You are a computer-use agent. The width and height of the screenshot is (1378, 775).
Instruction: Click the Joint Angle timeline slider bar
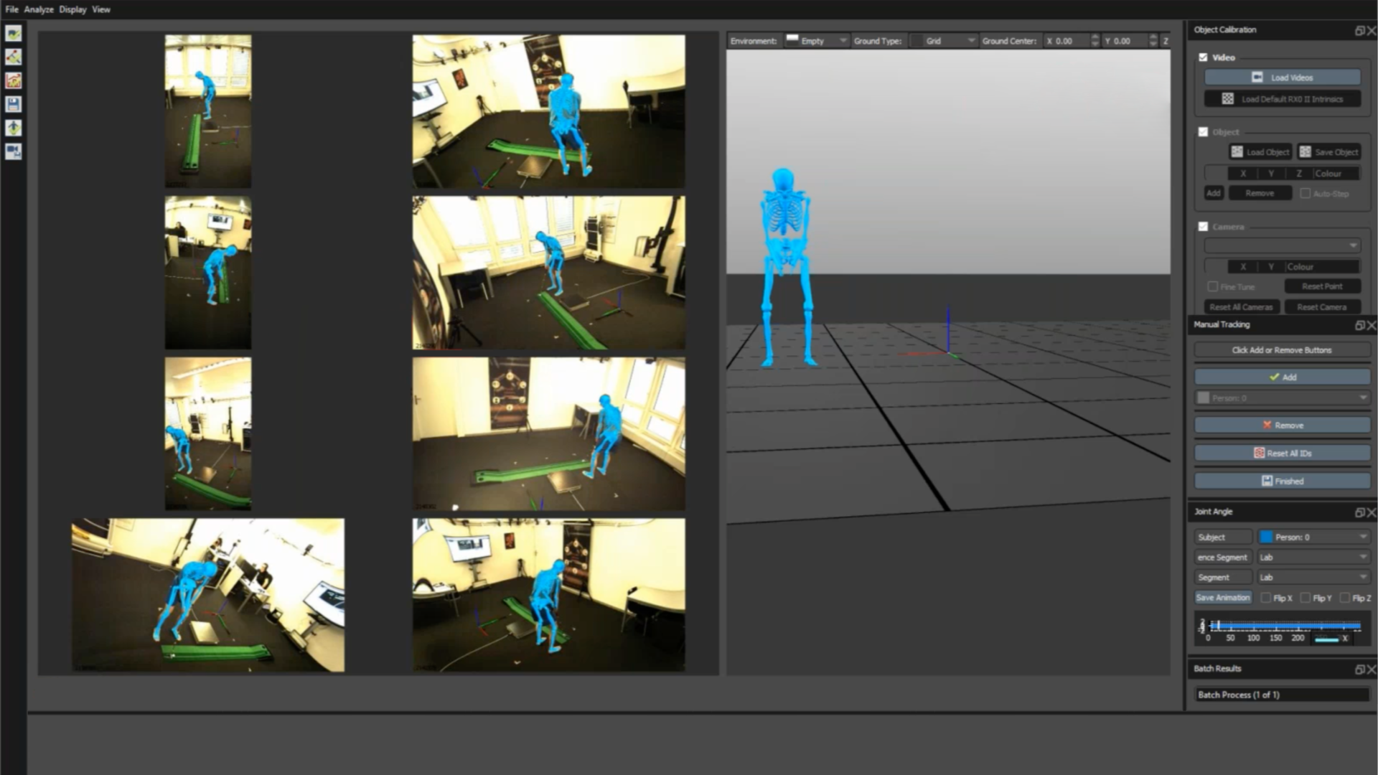(1285, 626)
